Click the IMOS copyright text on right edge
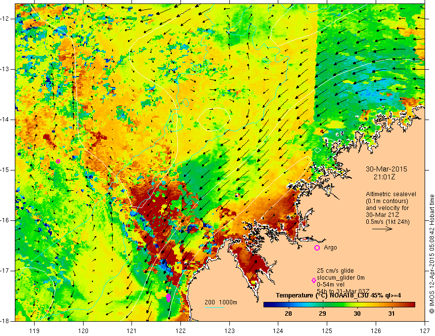The image size is (435, 336). coord(432,254)
